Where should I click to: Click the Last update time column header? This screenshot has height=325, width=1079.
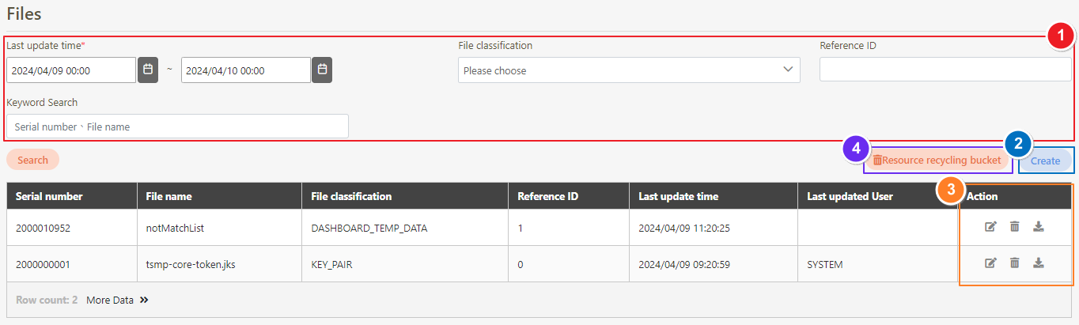coord(678,196)
